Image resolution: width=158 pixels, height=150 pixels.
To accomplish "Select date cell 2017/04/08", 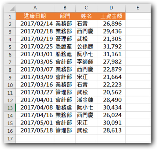I will pyautogui.click(x=35, y=107).
